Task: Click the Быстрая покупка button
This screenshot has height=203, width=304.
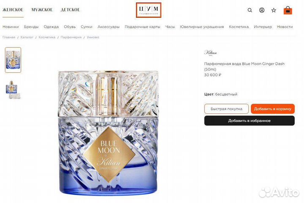Action: [x=226, y=109]
